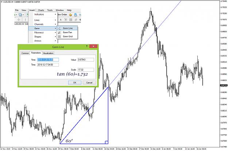Expand the Channels submenu
228x151 pixels.
point(43,24)
